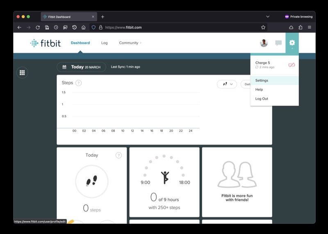The height and width of the screenshot is (234, 328).
Task: Click the browser home icon
Action: pos(84,27)
